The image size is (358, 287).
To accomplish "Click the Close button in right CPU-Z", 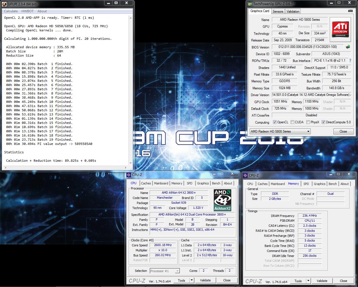I will (x=343, y=281).
